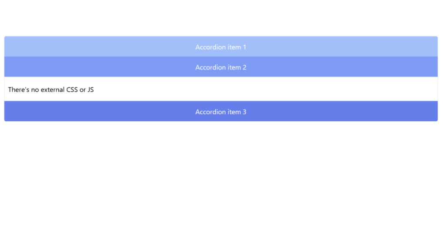Show the content of Accordion item 1

point(221,47)
